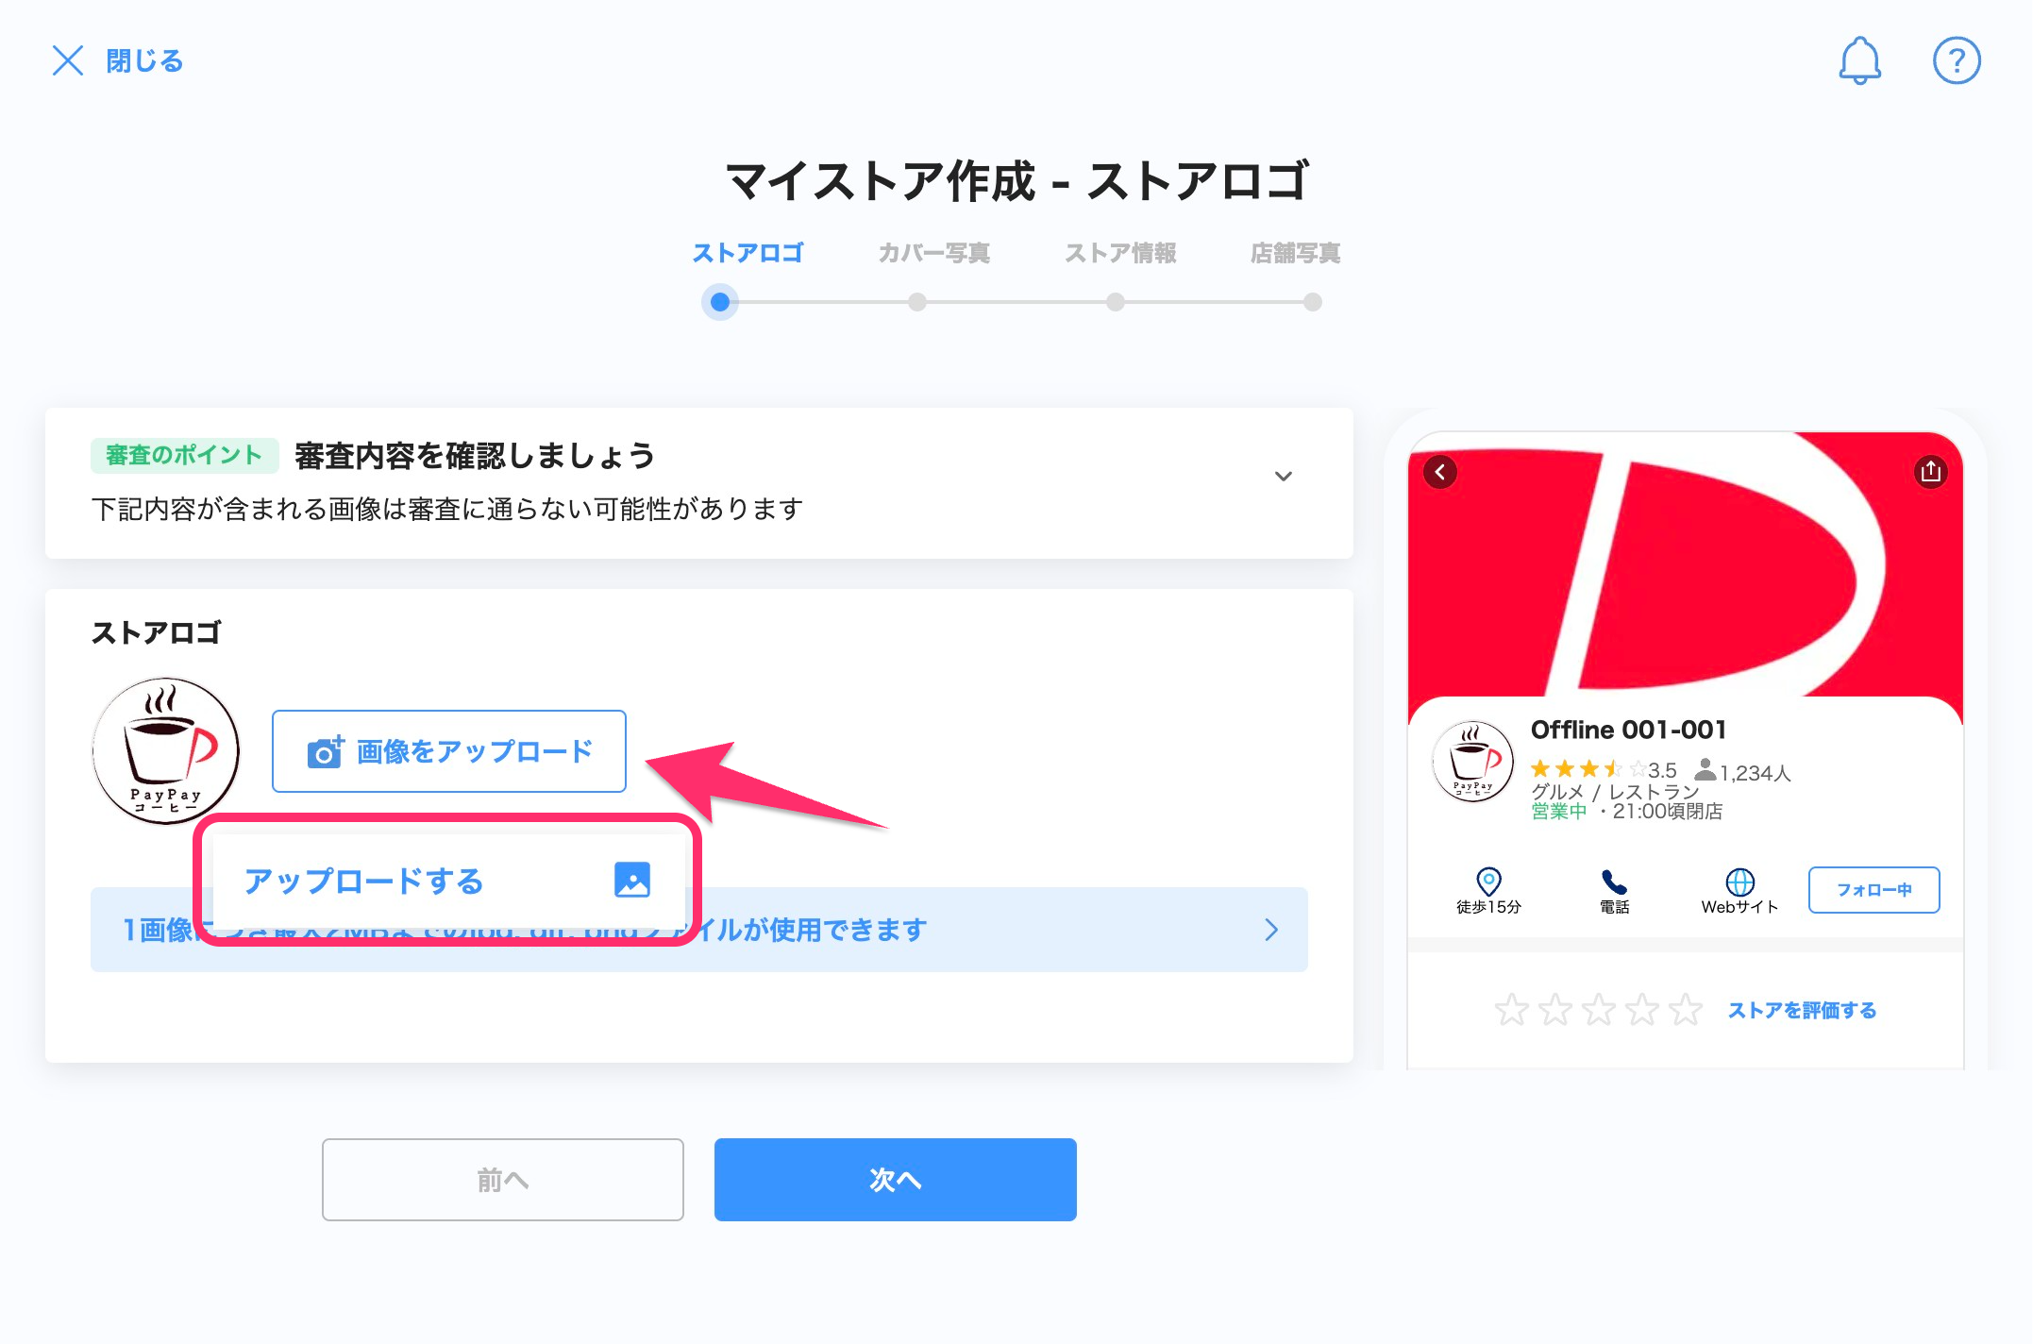Viewport: 2033px width, 1344px height.
Task: Click the image icon in アップロードする menu
Action: coord(632,880)
